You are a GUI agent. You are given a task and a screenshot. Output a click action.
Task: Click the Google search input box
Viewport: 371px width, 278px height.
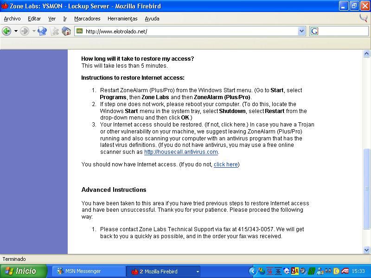coord(343,31)
